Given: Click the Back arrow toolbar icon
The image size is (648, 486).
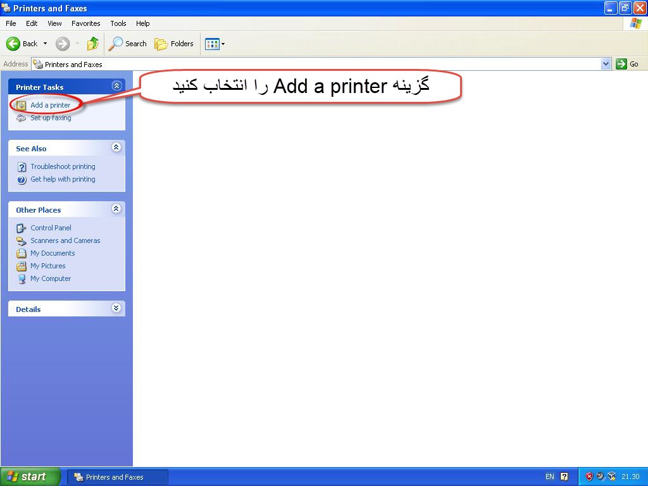Looking at the screenshot, I should pos(14,44).
